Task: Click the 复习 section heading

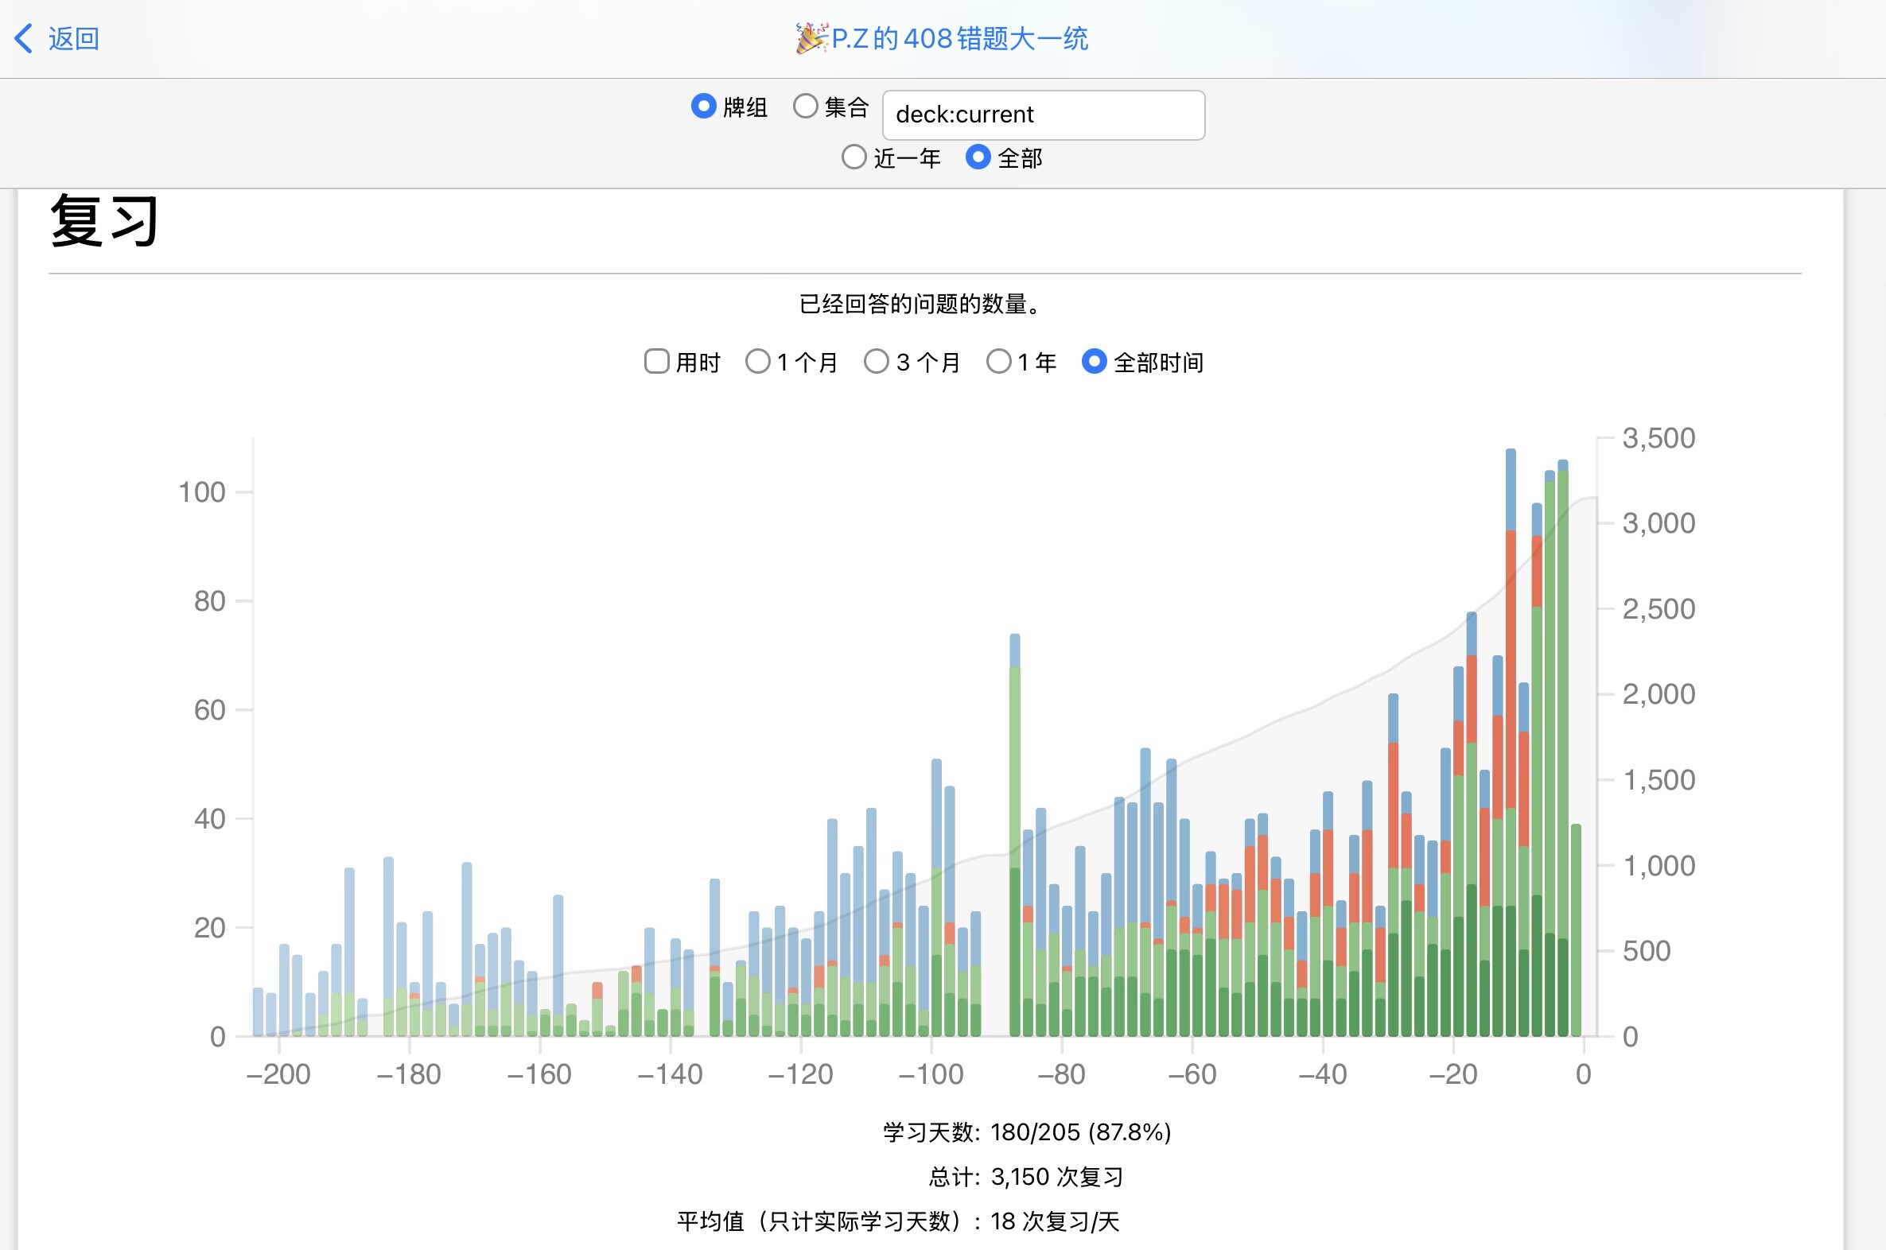Action: [103, 222]
